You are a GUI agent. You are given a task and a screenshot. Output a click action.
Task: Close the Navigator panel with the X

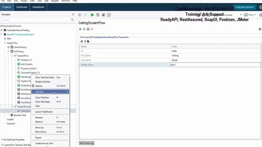(73, 14)
